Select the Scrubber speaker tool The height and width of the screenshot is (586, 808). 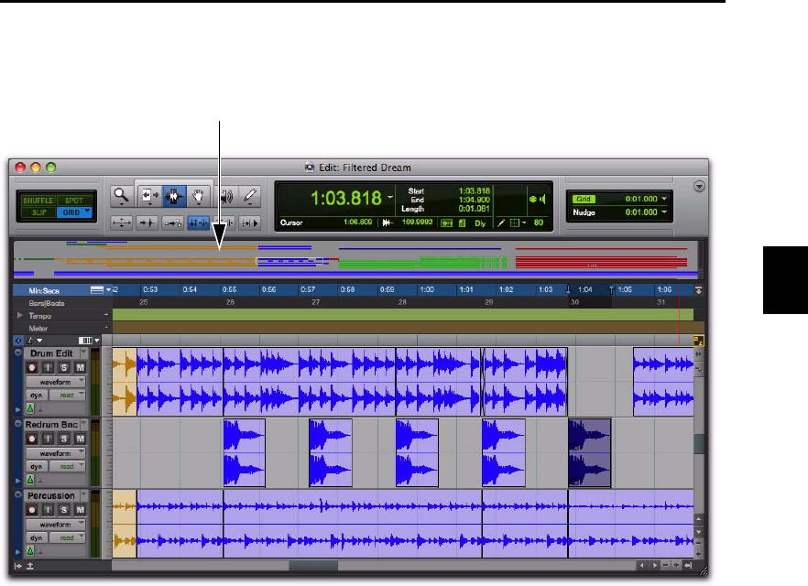[x=226, y=195]
